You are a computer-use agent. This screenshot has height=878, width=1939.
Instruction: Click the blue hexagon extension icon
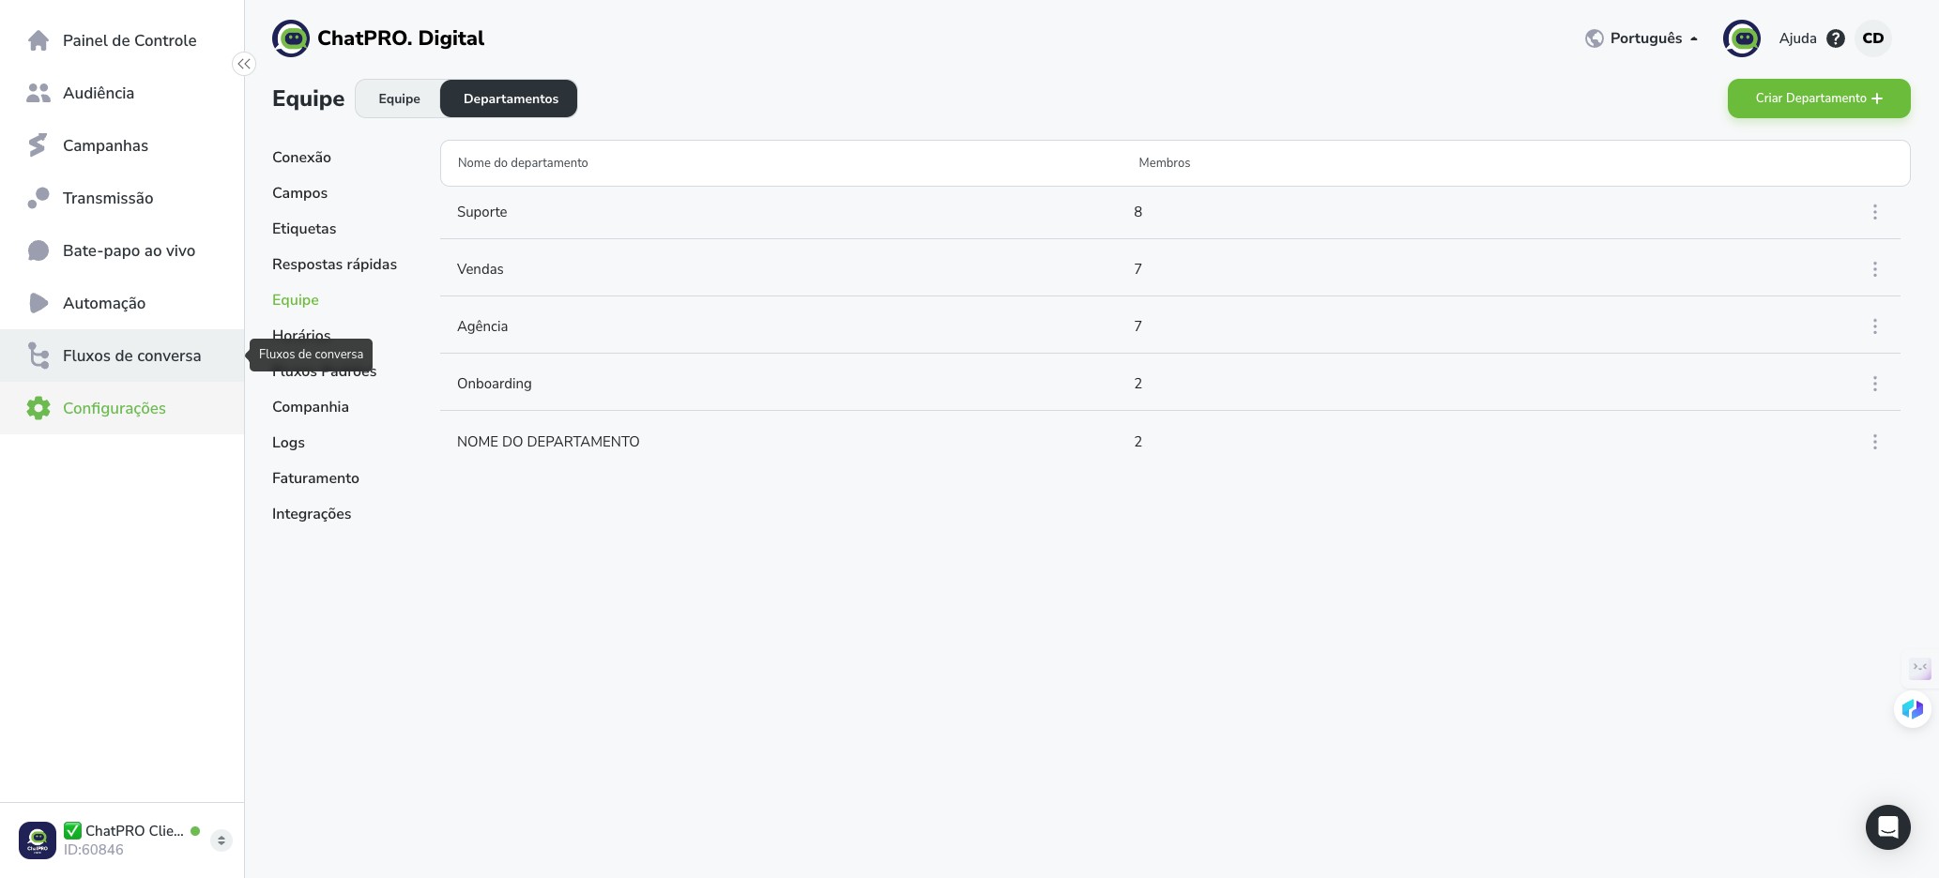(1913, 709)
